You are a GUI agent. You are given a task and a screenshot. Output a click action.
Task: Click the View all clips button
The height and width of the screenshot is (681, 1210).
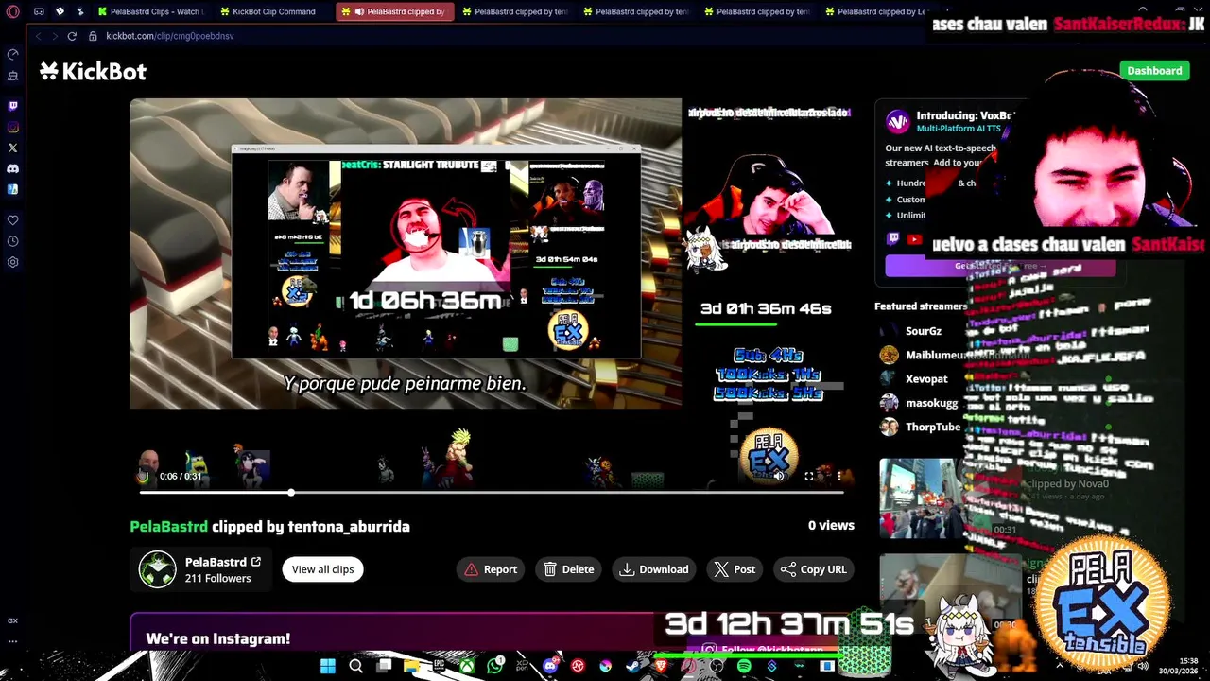322,569
